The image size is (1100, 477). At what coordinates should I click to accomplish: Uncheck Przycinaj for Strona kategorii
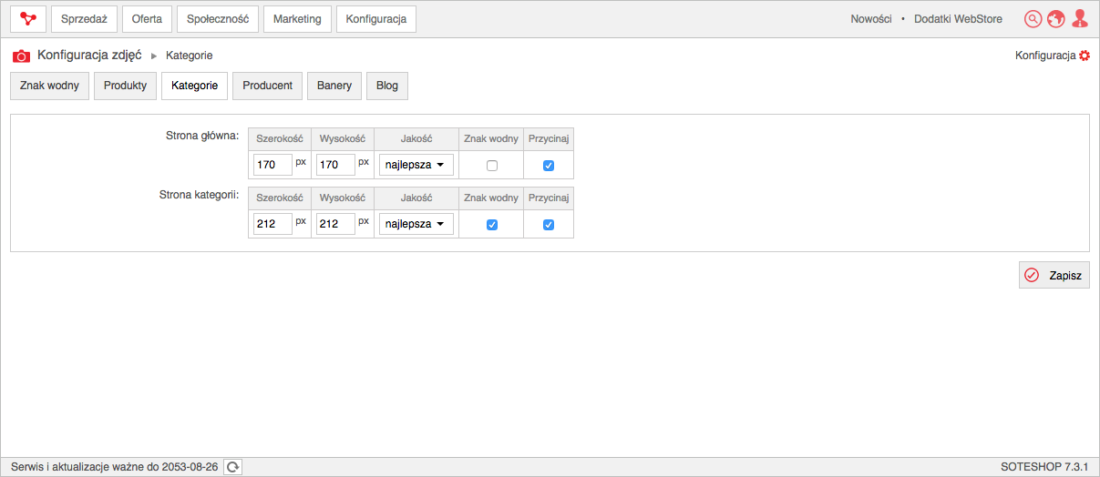tap(549, 225)
